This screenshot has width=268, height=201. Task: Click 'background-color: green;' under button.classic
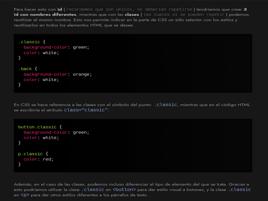click(56, 132)
